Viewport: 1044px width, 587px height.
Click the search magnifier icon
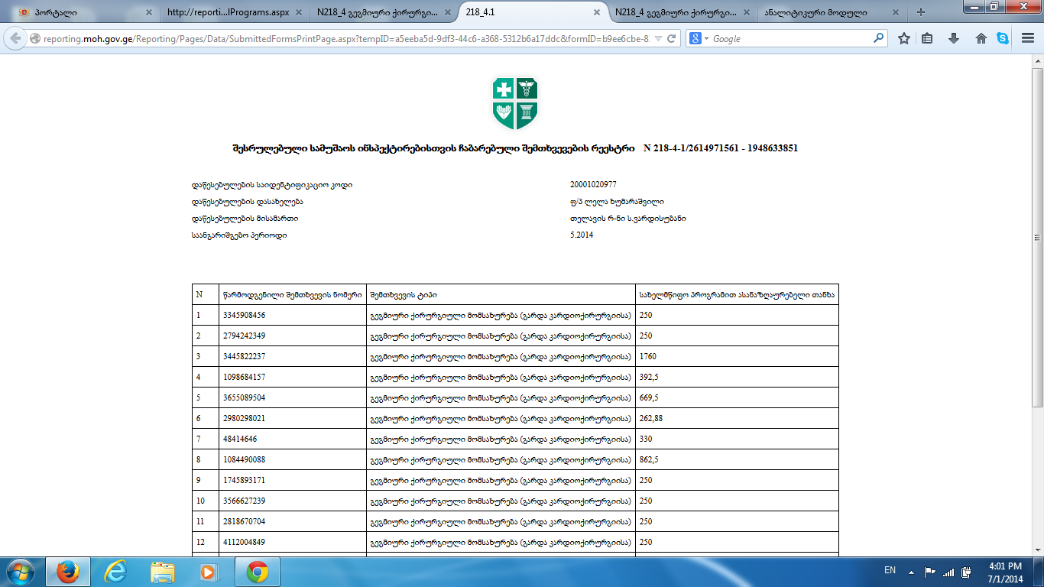(879, 38)
